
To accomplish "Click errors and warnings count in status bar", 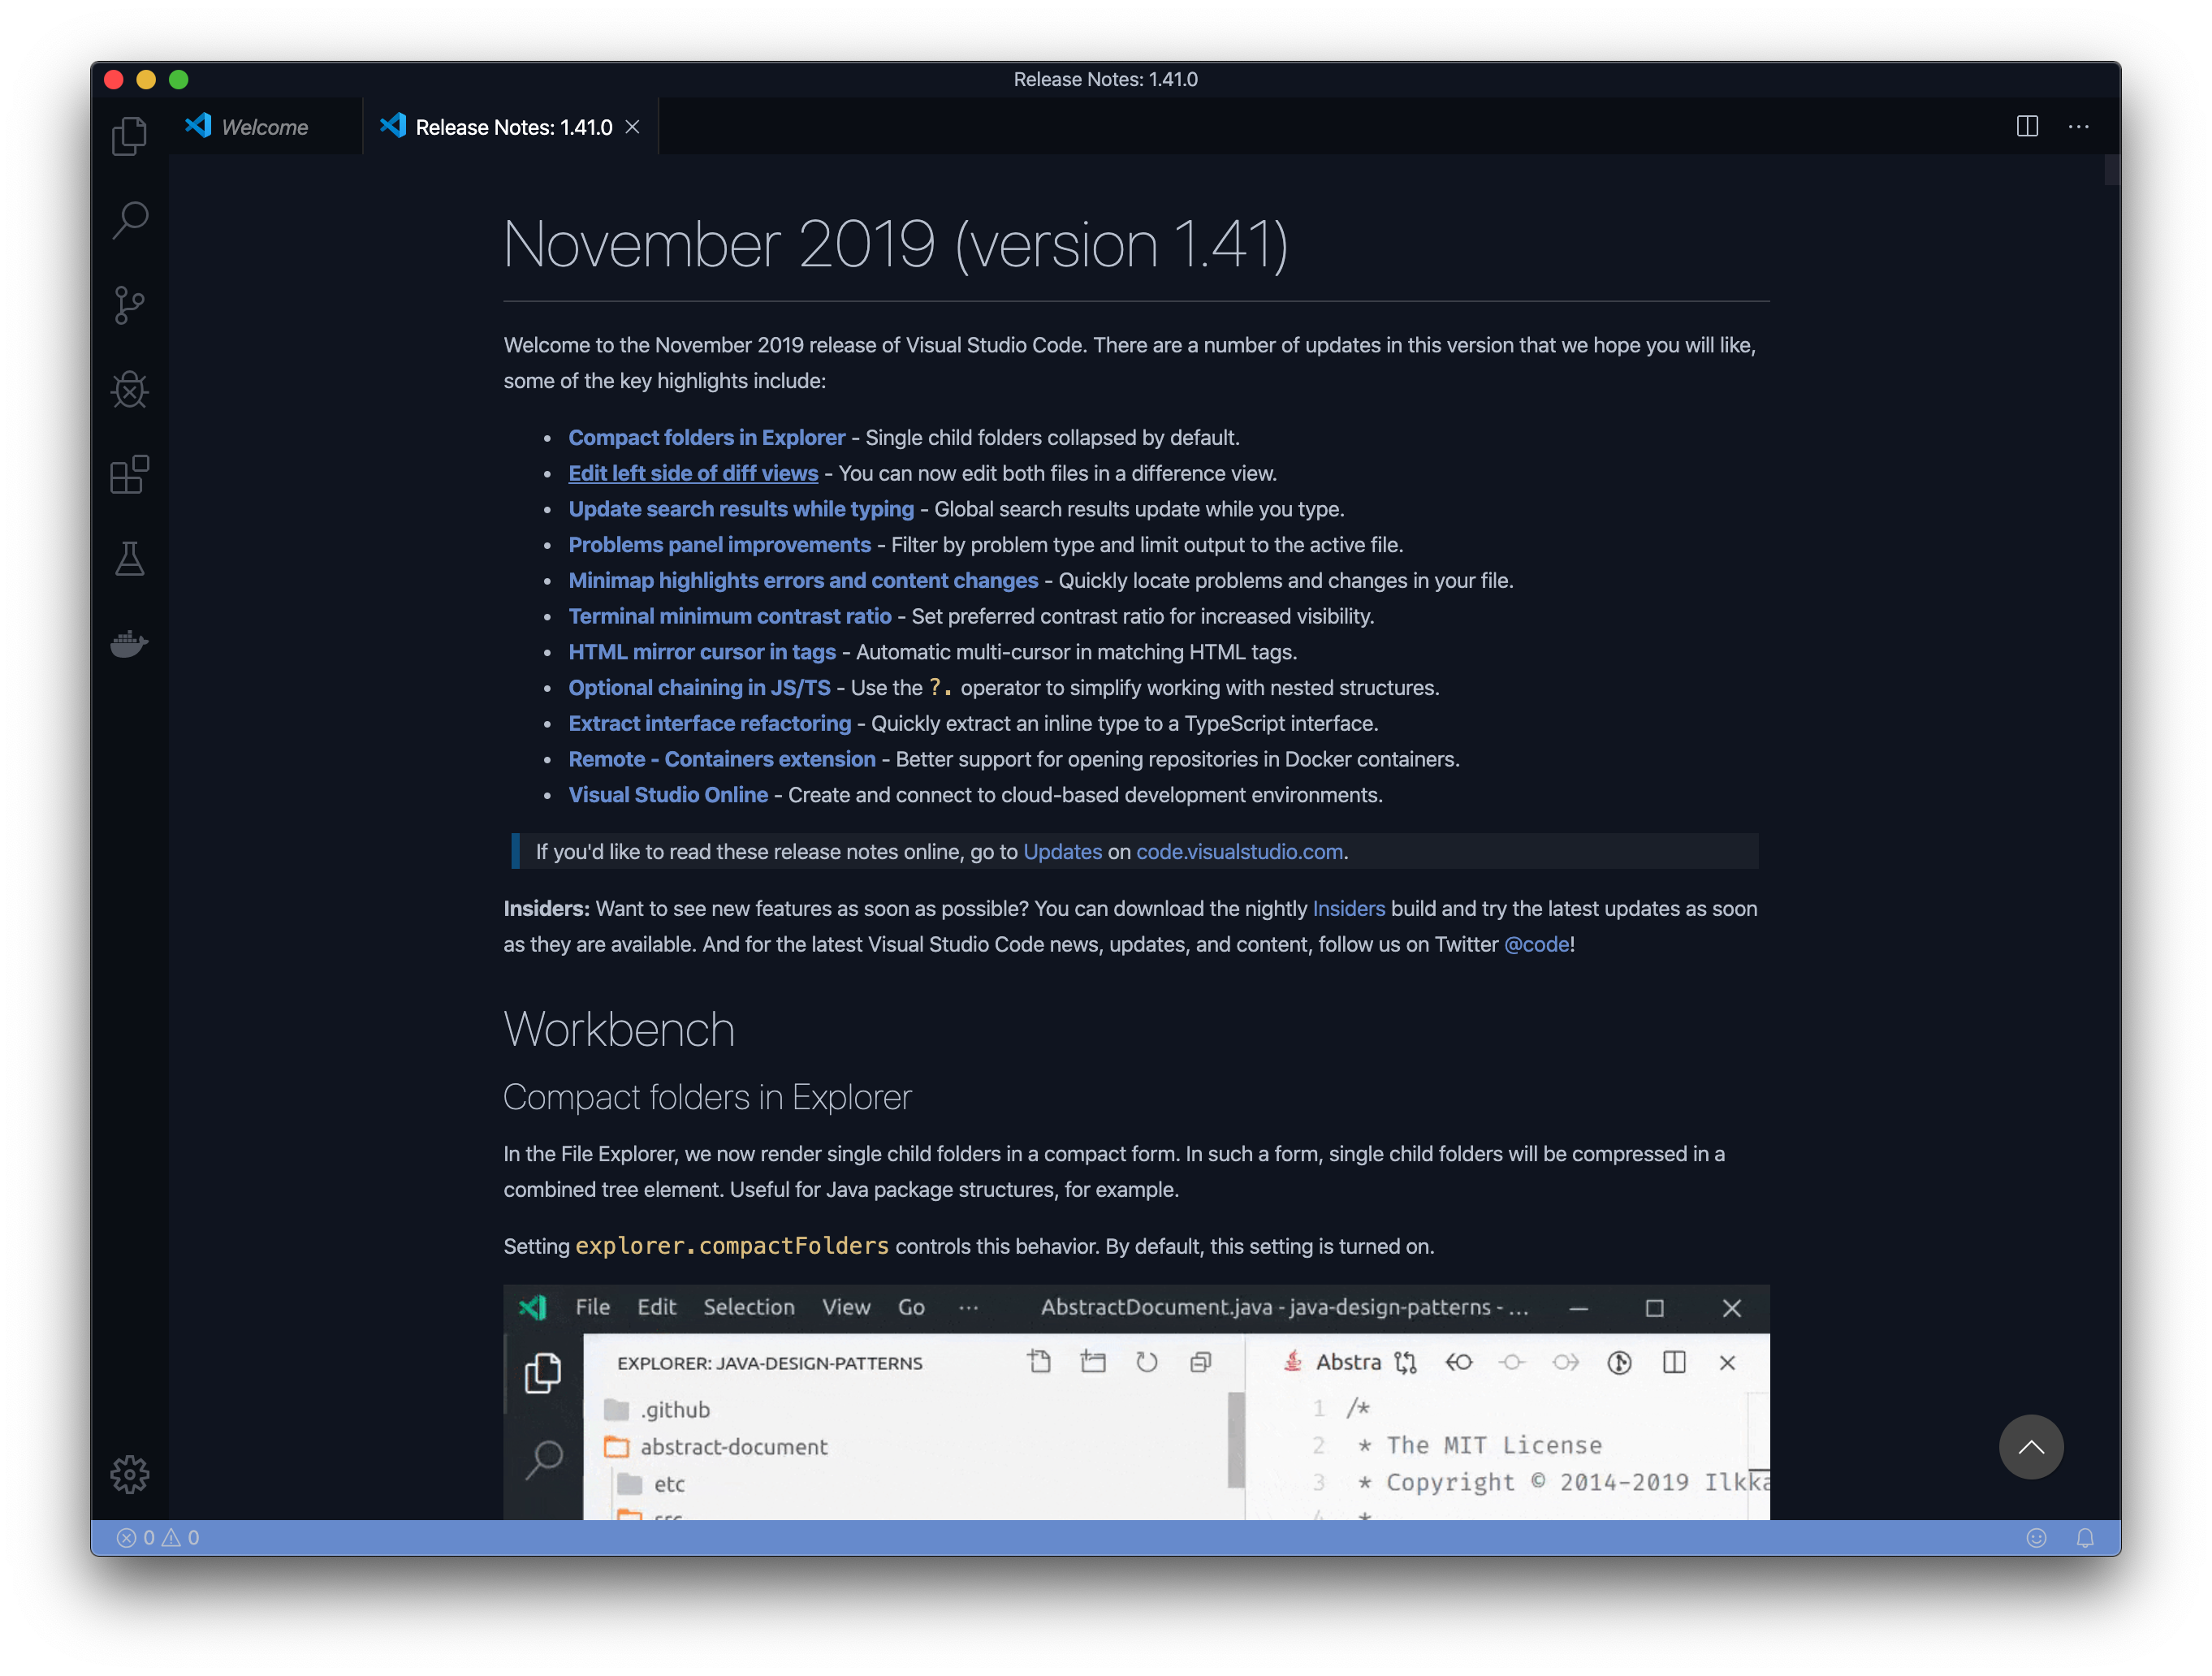I will pos(158,1538).
